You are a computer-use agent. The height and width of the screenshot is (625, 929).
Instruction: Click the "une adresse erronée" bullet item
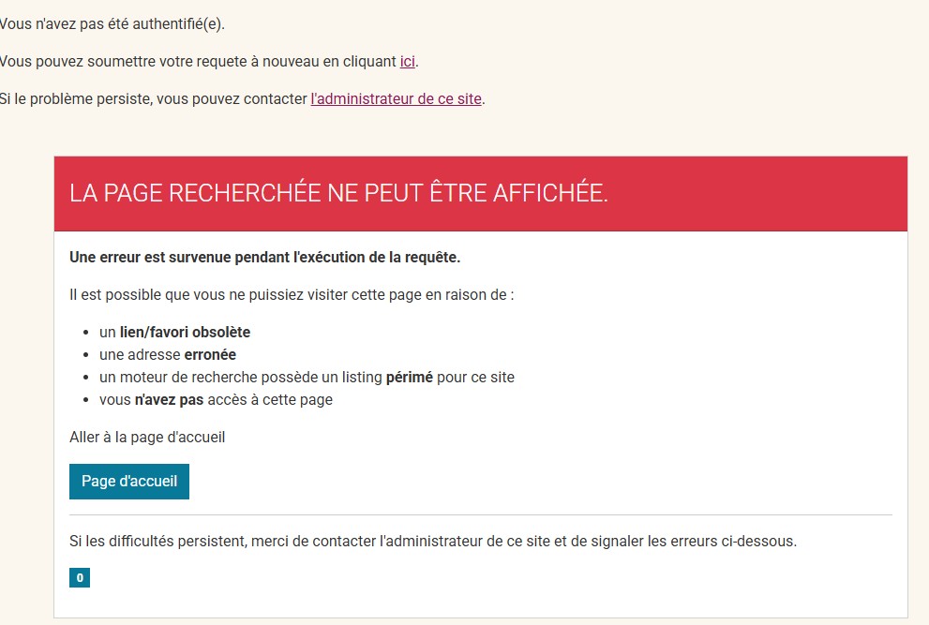pyautogui.click(x=167, y=355)
